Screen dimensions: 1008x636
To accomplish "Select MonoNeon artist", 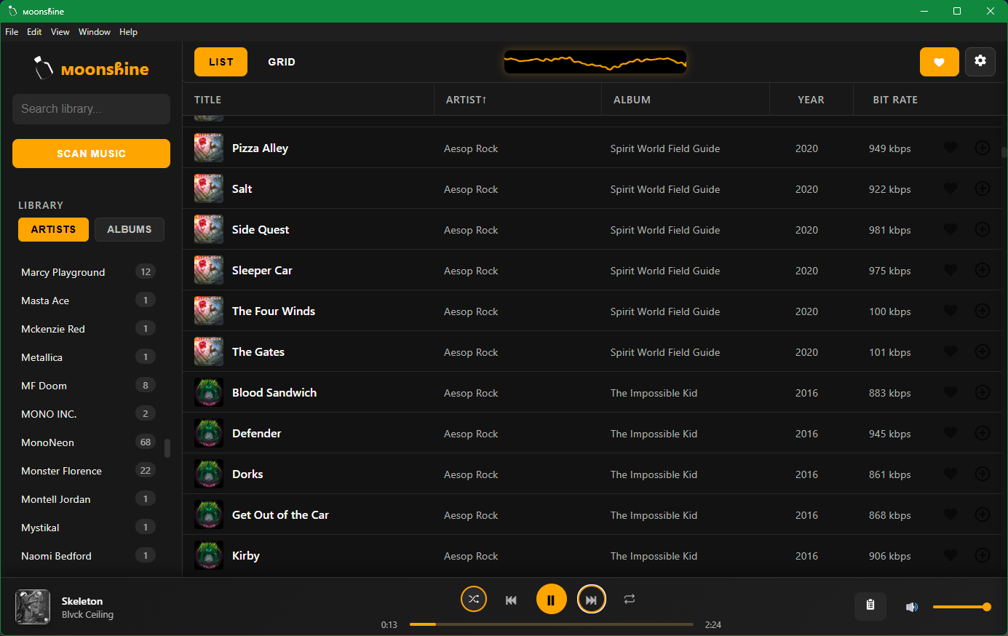I will click(x=88, y=442).
